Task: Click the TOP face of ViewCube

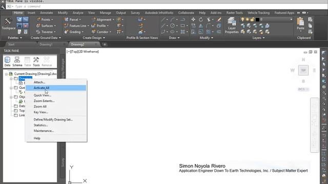Action: 303,71
